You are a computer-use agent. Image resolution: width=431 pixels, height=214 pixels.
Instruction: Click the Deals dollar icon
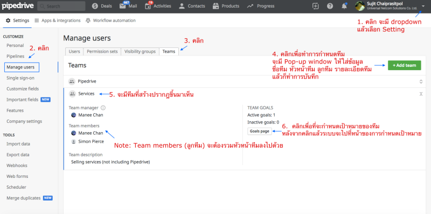tap(95, 6)
